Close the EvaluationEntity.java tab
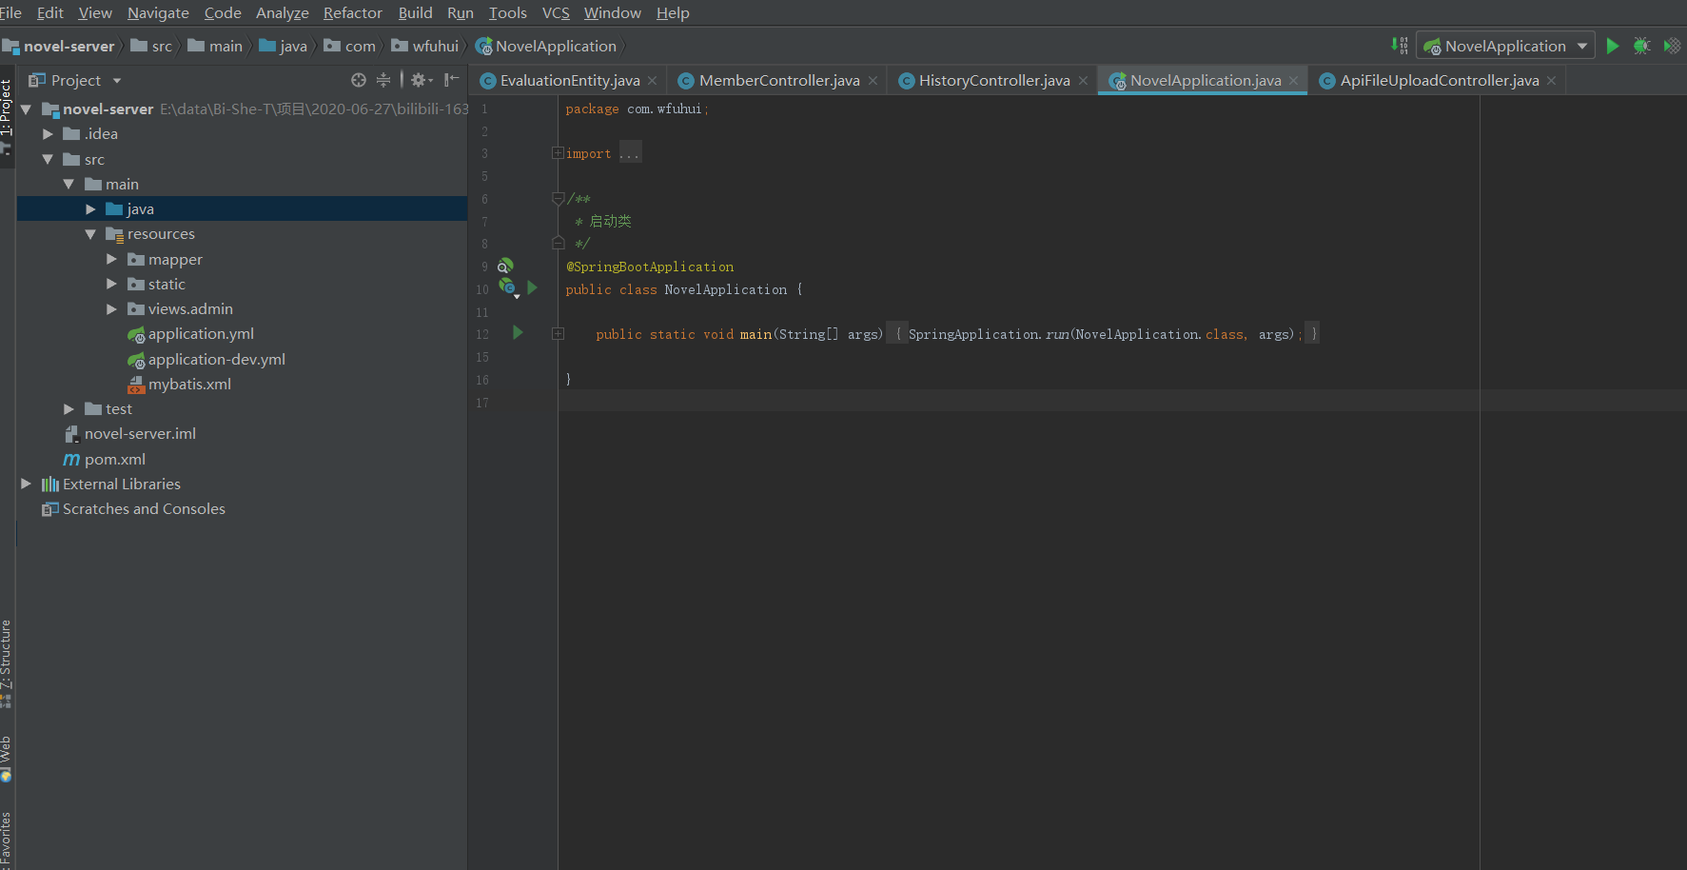The height and width of the screenshot is (870, 1687). pyautogui.click(x=653, y=81)
